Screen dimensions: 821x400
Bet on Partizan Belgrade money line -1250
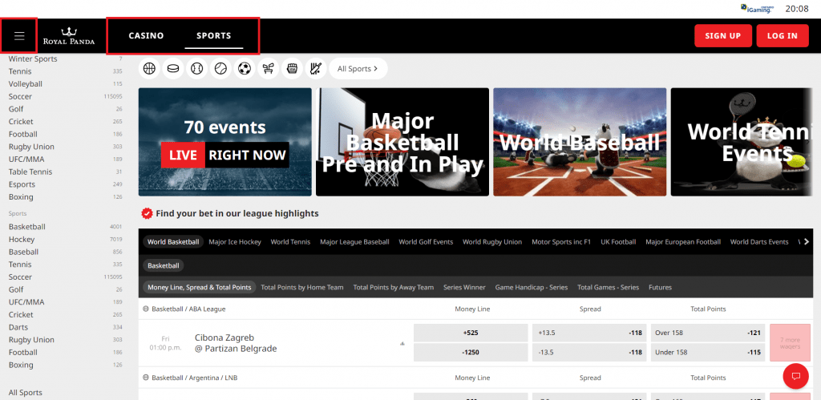(471, 353)
